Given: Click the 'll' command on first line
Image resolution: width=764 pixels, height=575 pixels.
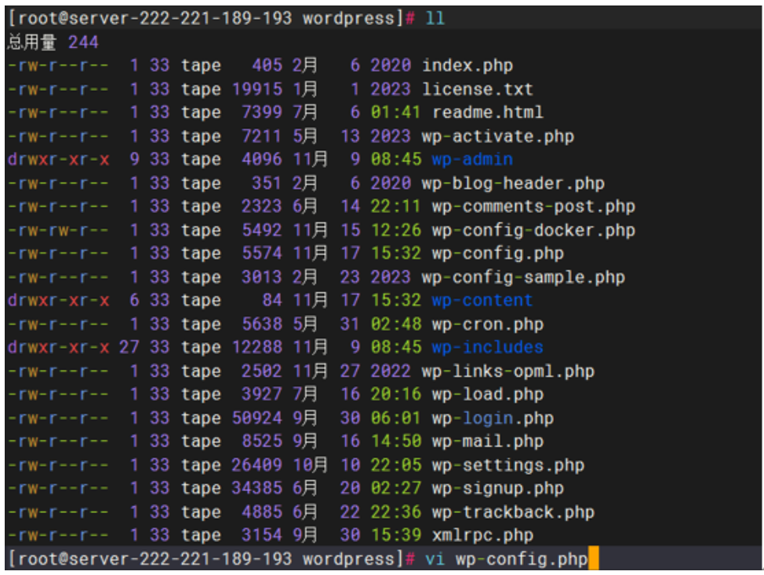Looking at the screenshot, I should 435,19.
